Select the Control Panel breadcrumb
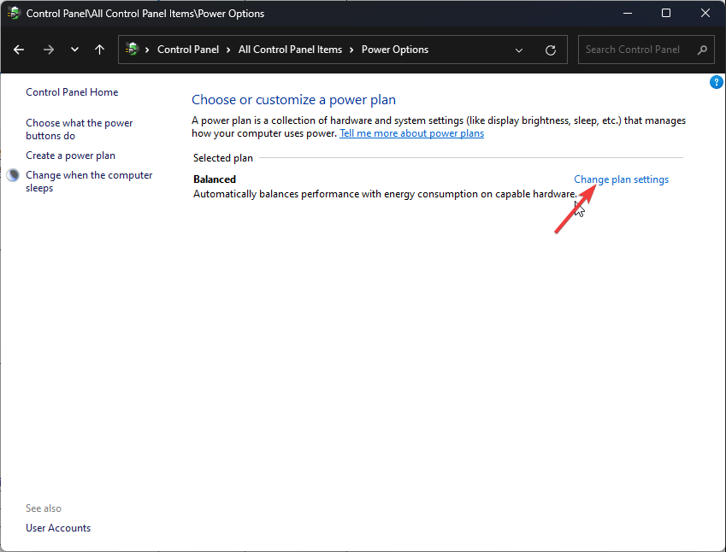726x552 pixels. pyautogui.click(x=188, y=50)
